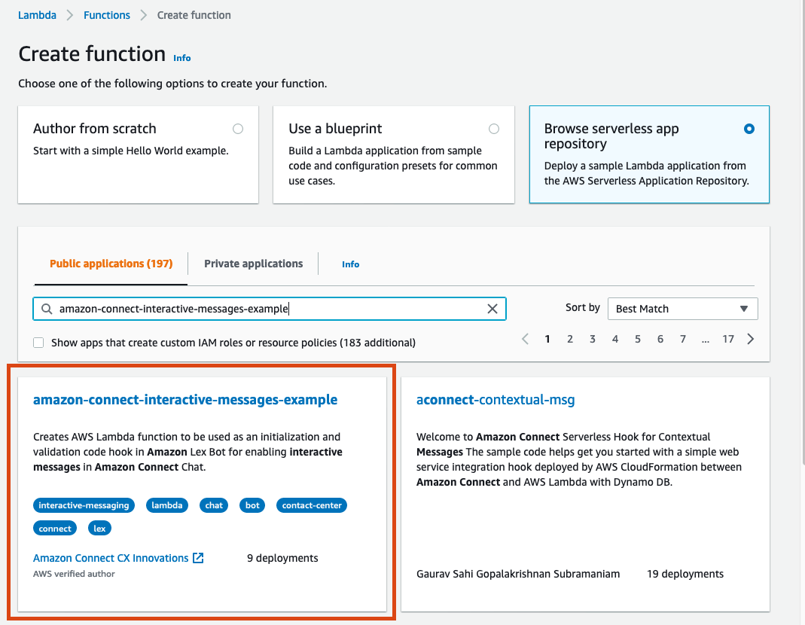Viewport: 805px width, 625px height.
Task: Go to results page 17
Action: (x=728, y=339)
